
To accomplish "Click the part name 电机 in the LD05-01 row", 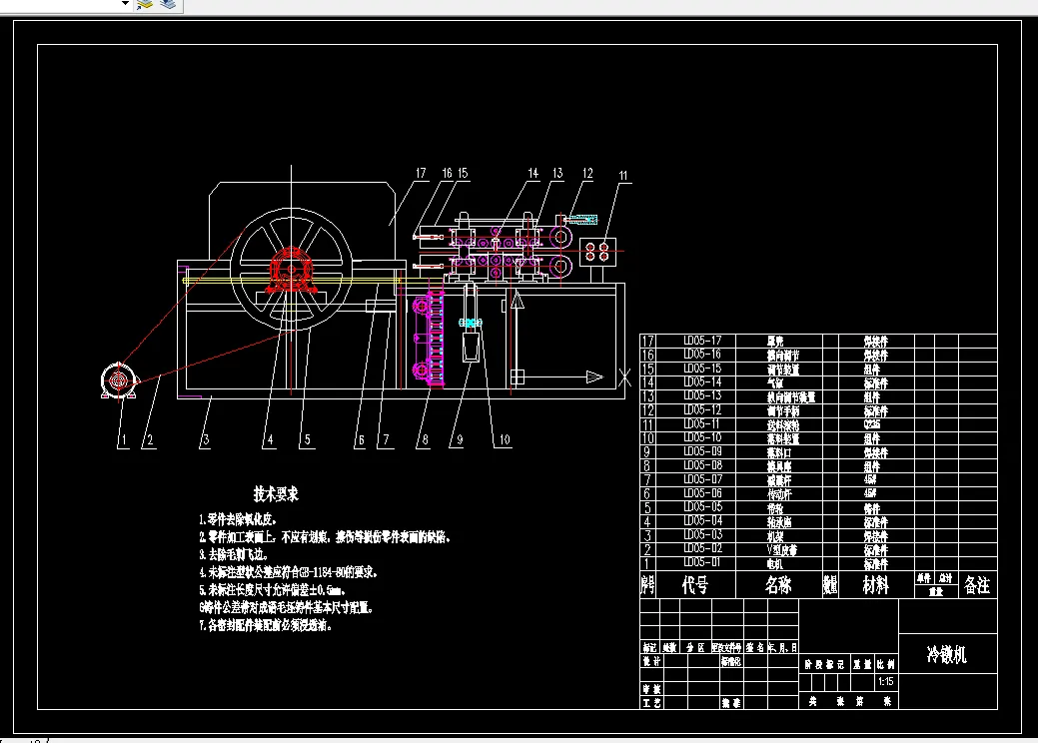I will tap(774, 563).
